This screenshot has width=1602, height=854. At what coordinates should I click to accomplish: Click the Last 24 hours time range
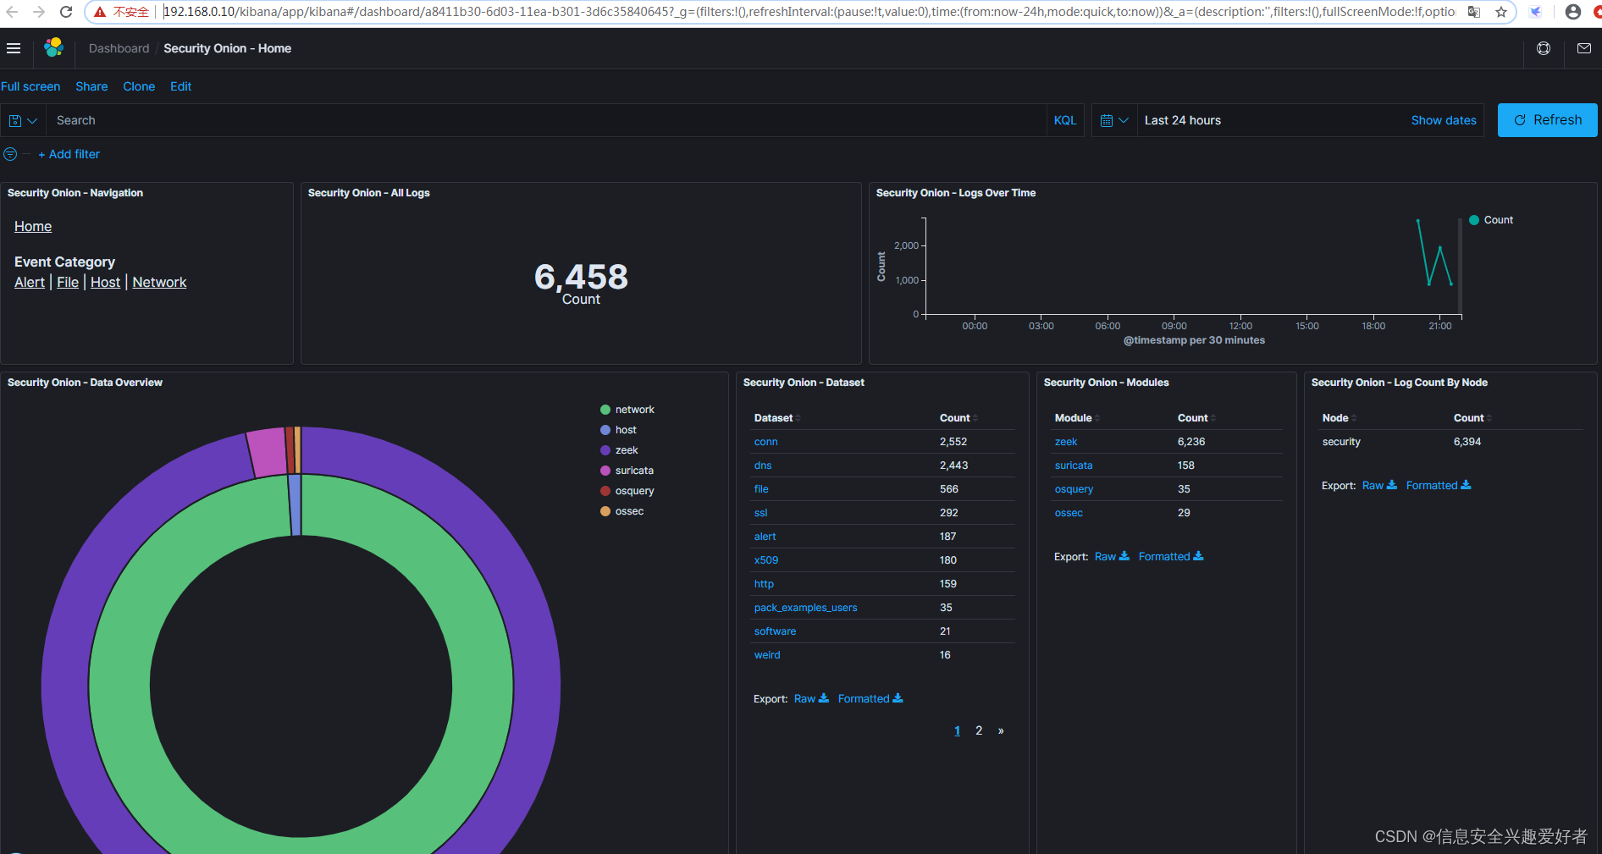(1183, 120)
